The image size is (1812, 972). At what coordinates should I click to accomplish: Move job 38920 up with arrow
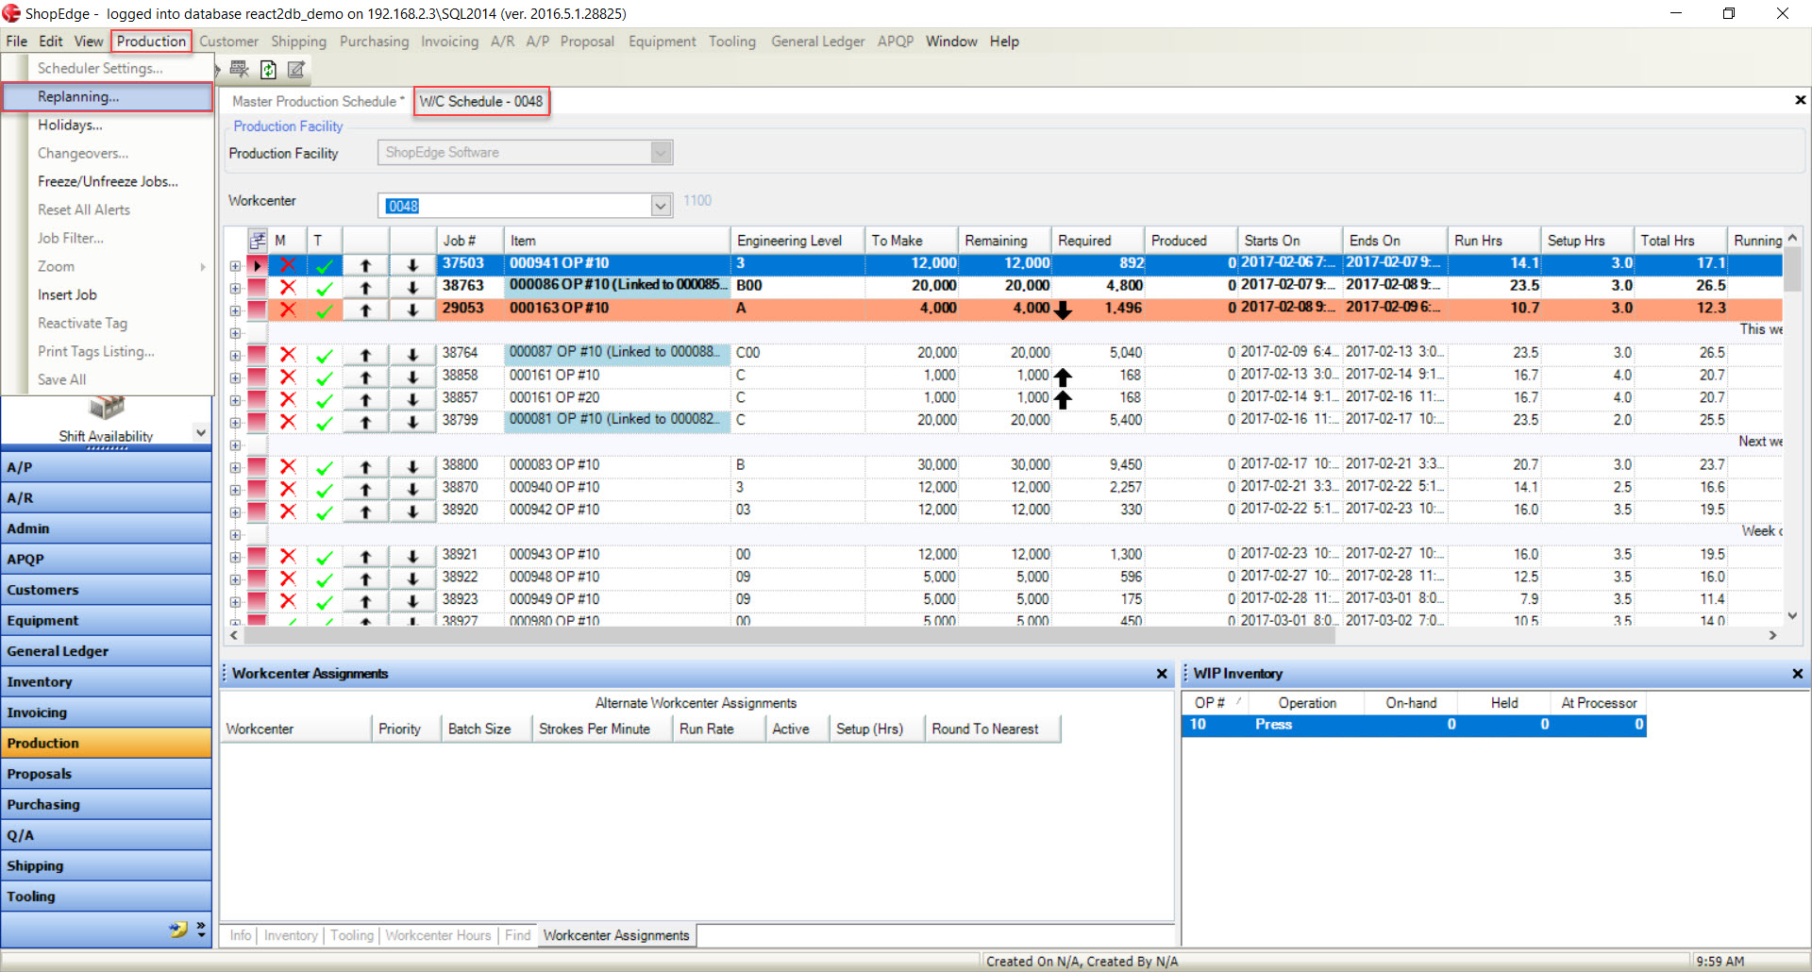pos(366,511)
